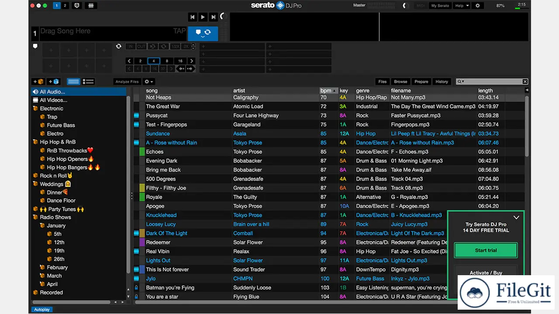Click the Activate / Buy button
559x314 pixels.
click(x=486, y=273)
